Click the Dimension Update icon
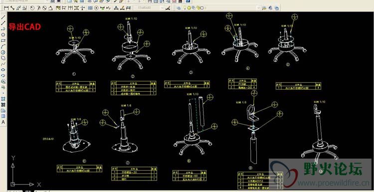The width and height of the screenshot is (374, 192). (x=128, y=8)
